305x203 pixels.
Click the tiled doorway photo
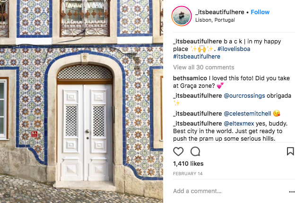coord(81,101)
